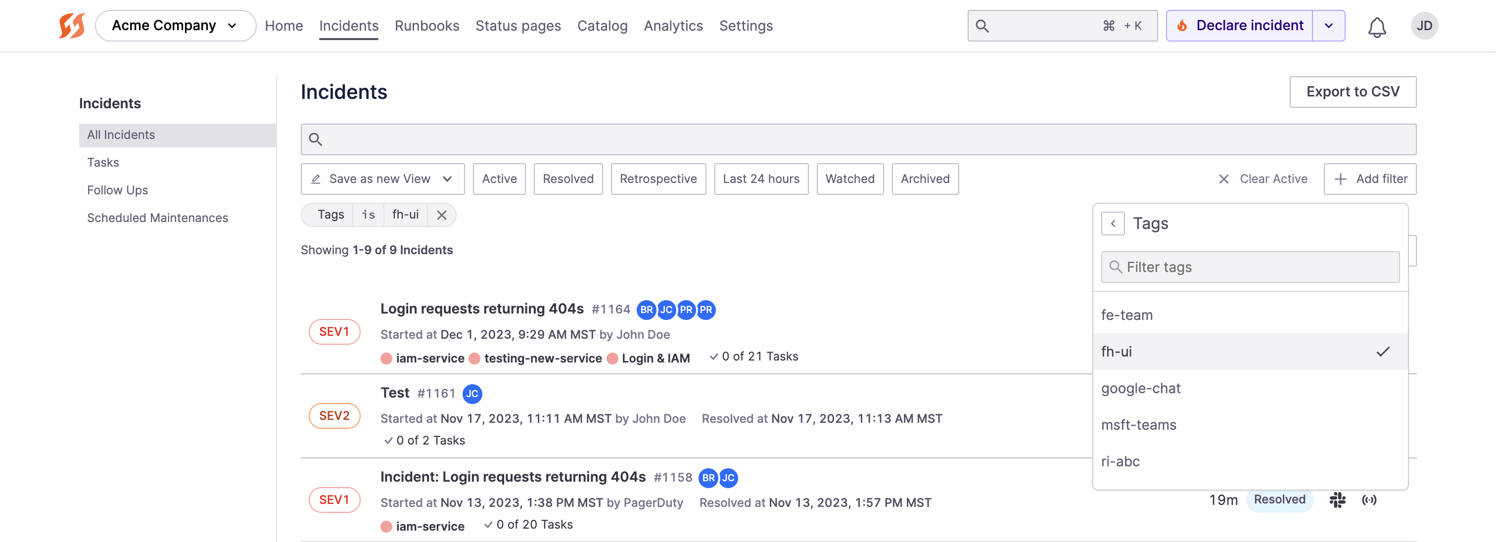Select the google-chat tag option
The height and width of the screenshot is (542, 1496).
click(x=1250, y=388)
